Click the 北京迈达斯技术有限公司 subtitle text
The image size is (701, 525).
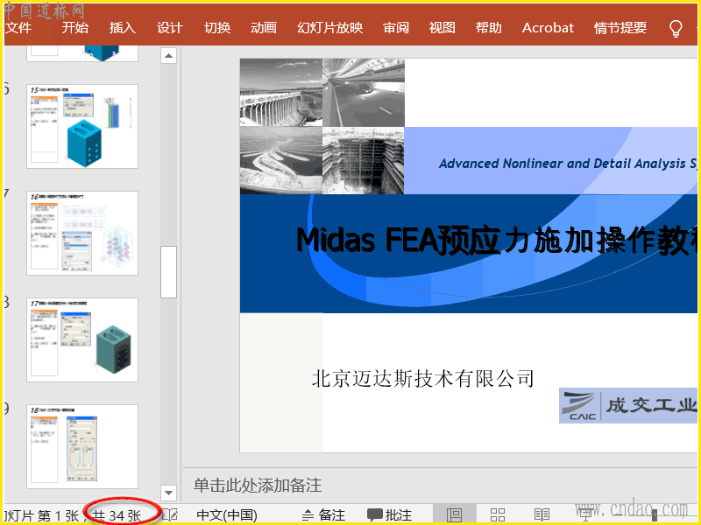pos(423,379)
